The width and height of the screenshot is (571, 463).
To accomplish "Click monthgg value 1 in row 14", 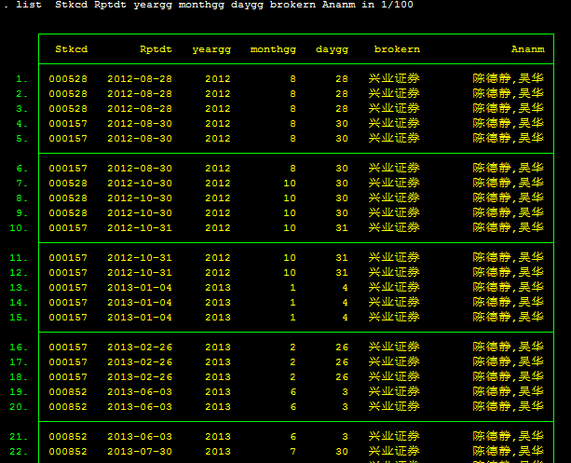I will click(292, 303).
